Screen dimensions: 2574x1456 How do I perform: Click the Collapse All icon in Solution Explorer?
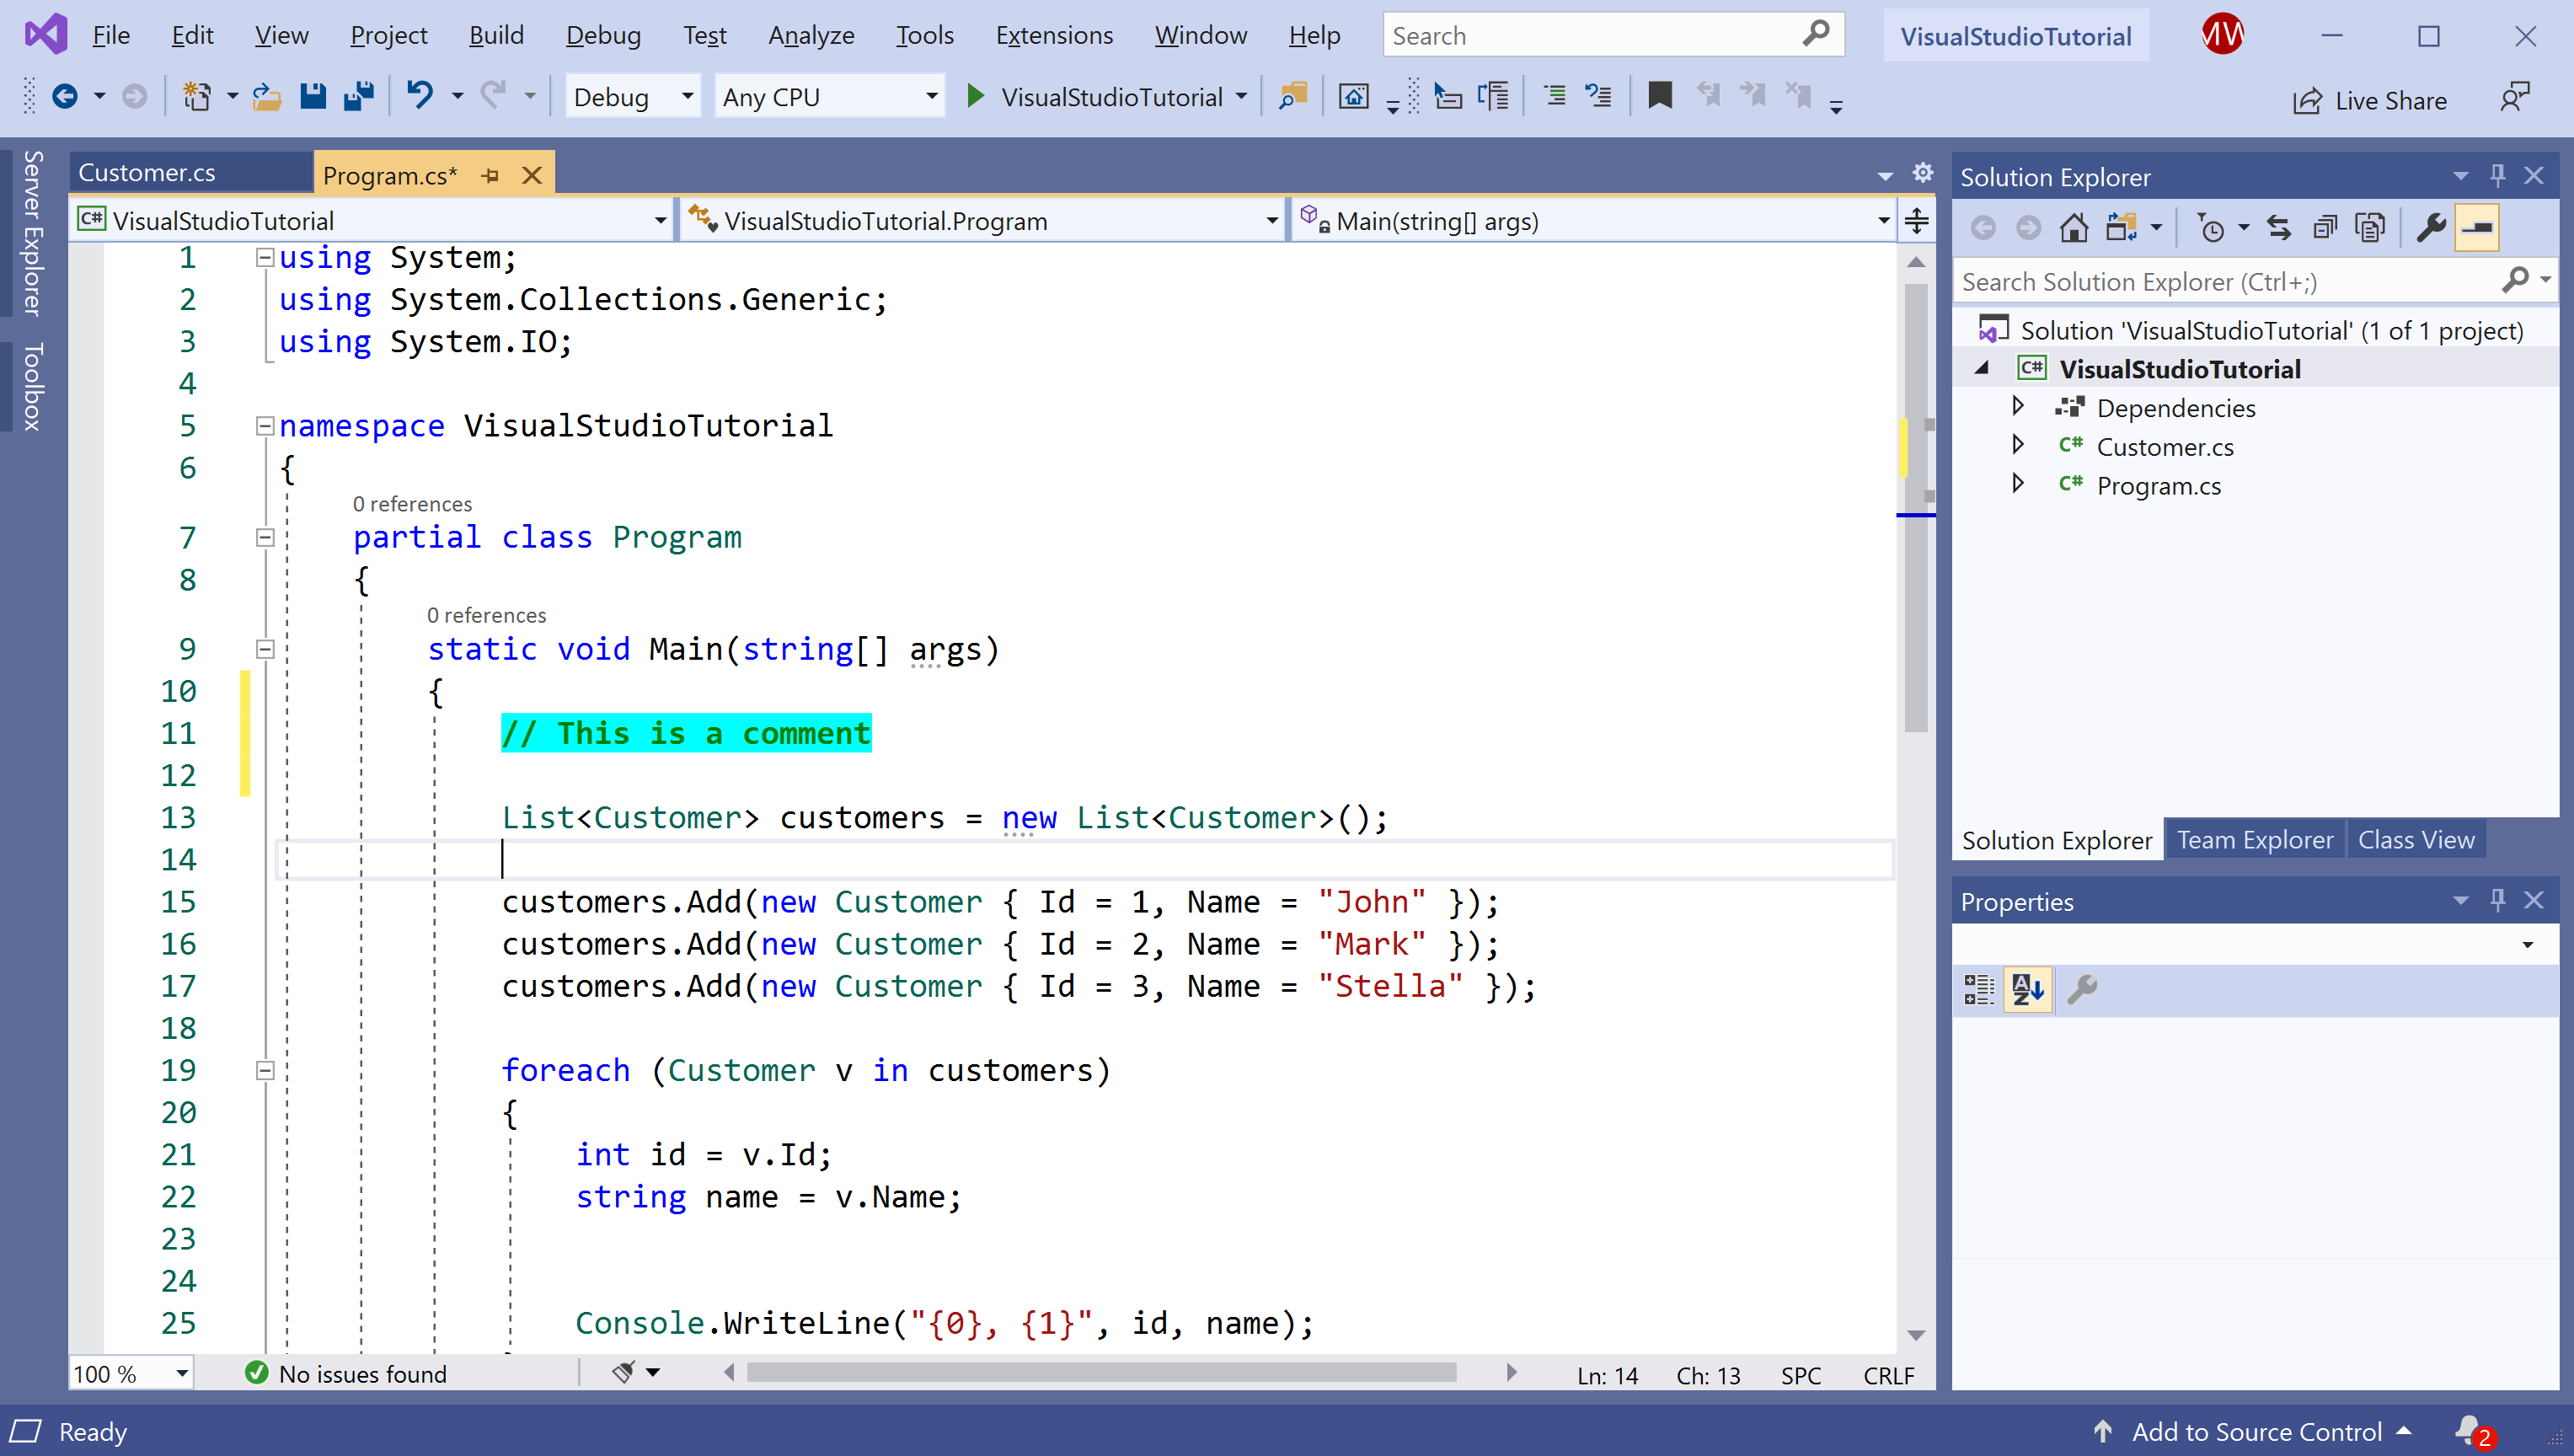coord(2325,229)
